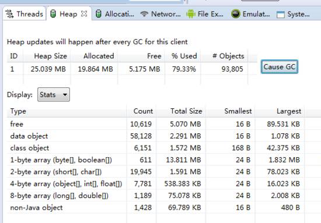
Task: Open the Display Stats dropdown
Action: point(54,94)
